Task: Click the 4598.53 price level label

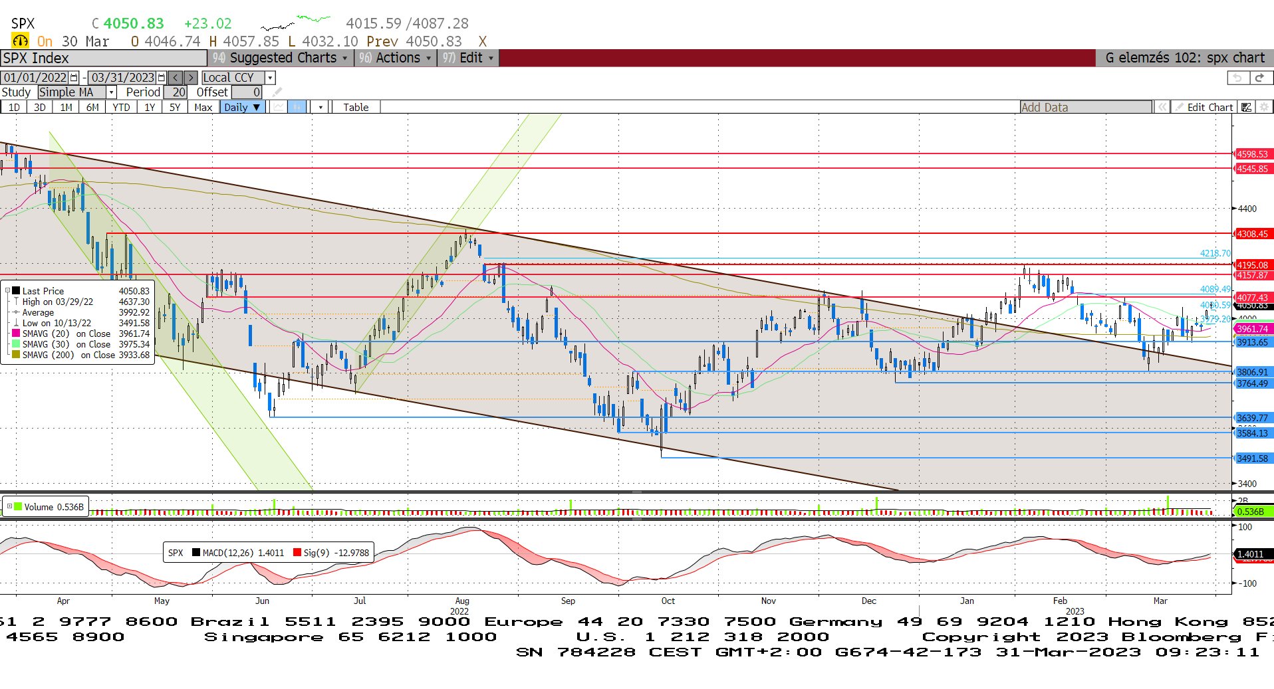Action: tap(1253, 154)
